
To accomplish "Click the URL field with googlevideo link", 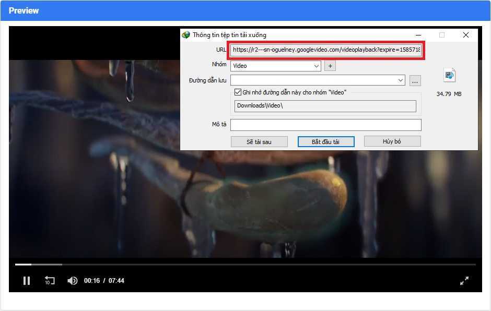I will 326,50.
